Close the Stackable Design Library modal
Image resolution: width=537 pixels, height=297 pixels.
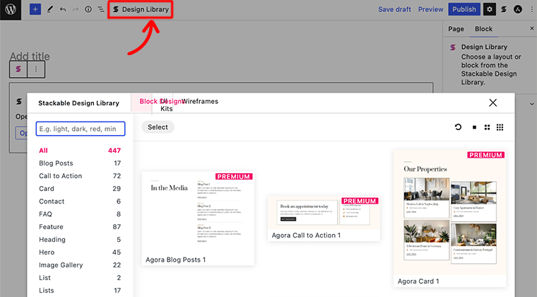pyautogui.click(x=492, y=103)
